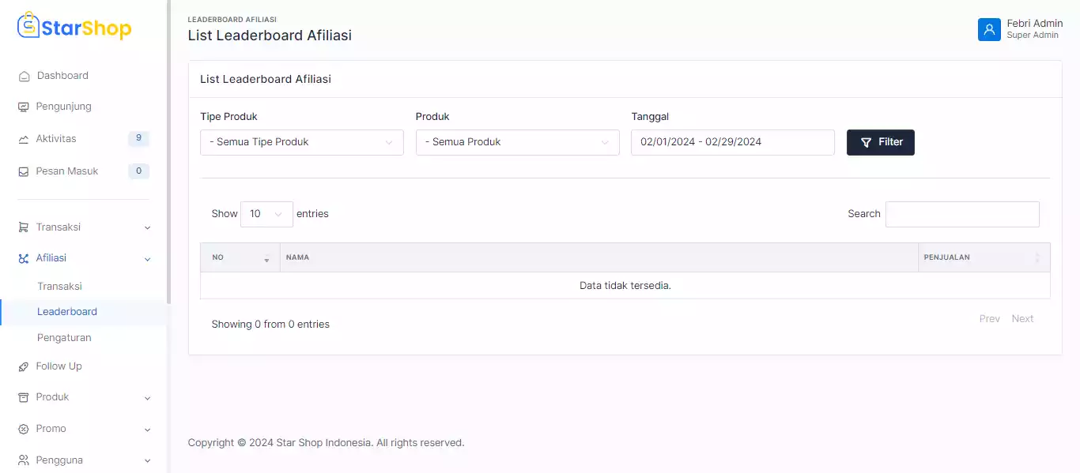Click the Pesan Masuk inbox icon
Screen dimensions: 1080x473
(24, 171)
